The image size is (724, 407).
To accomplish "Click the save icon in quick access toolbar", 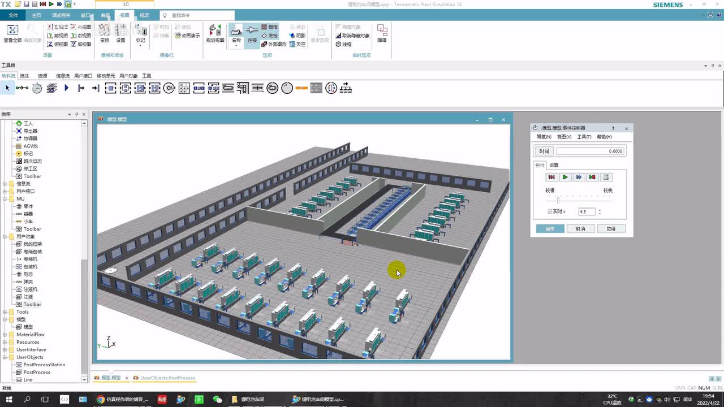I will (x=26, y=4).
